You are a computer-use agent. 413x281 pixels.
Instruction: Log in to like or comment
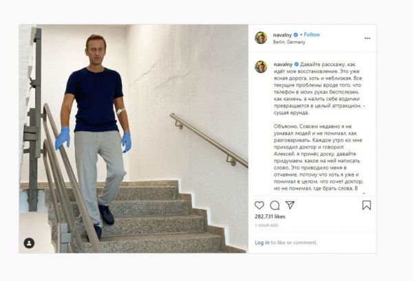tap(262, 243)
